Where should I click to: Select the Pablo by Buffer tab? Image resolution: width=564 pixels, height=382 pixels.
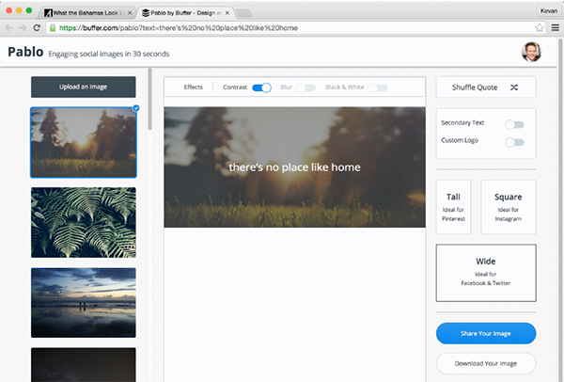pos(185,13)
